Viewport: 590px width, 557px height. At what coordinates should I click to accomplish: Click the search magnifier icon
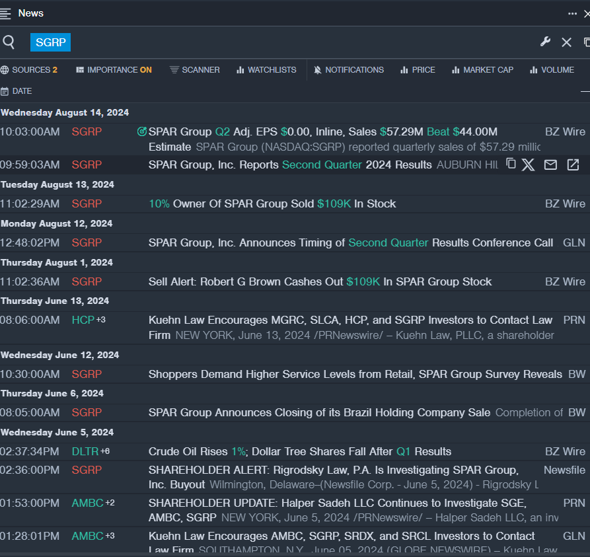click(x=9, y=42)
